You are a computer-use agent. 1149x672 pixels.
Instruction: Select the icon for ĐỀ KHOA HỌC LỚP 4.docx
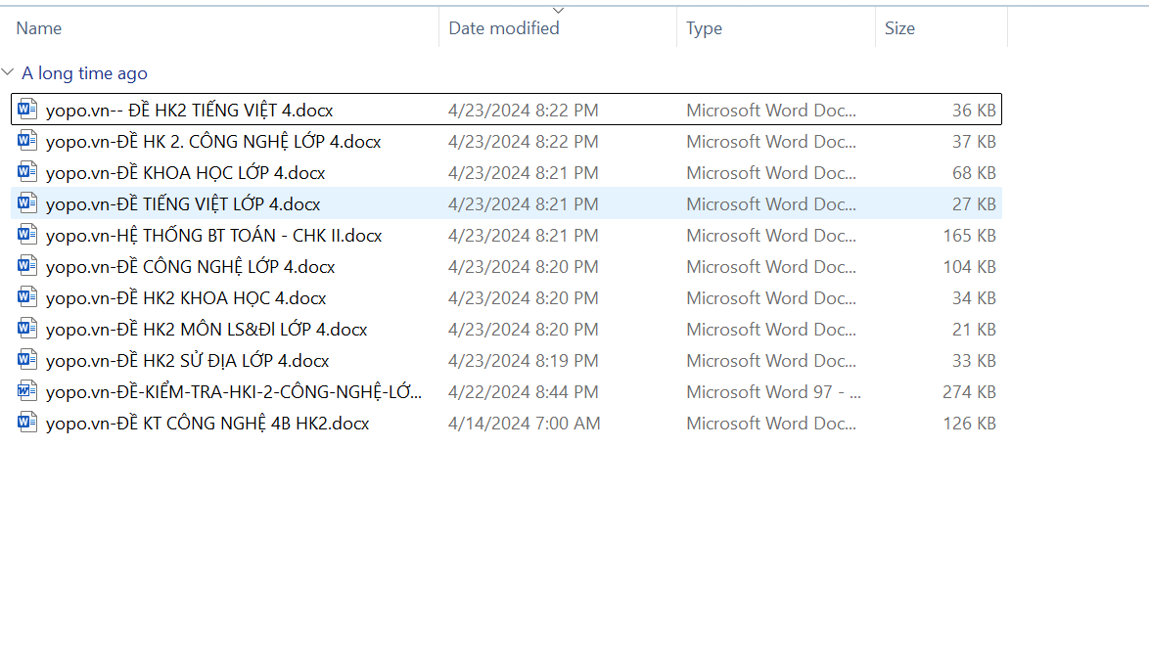click(x=27, y=172)
